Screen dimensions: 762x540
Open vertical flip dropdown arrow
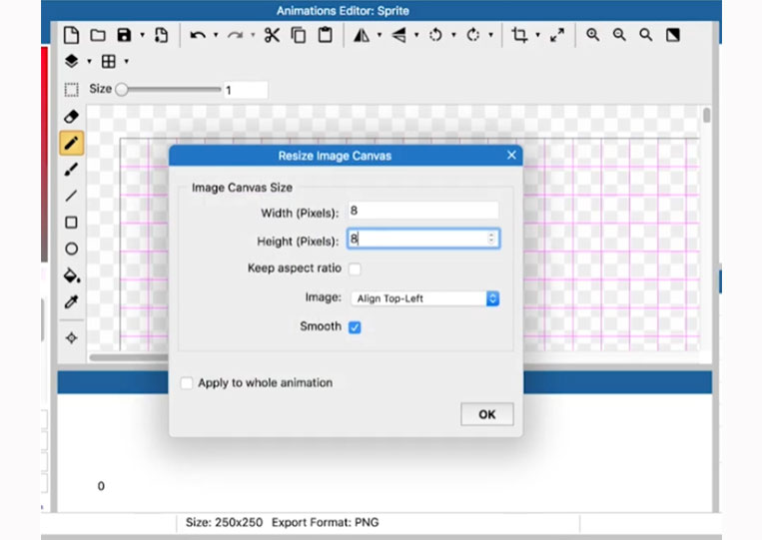pos(416,35)
